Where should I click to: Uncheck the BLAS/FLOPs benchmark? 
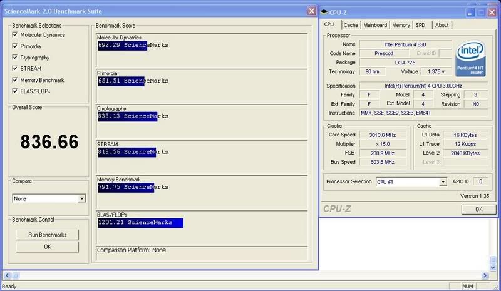click(15, 91)
